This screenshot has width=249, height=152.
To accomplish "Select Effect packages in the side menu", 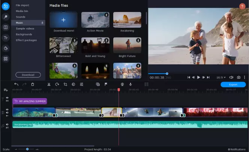I will click(x=26, y=40).
